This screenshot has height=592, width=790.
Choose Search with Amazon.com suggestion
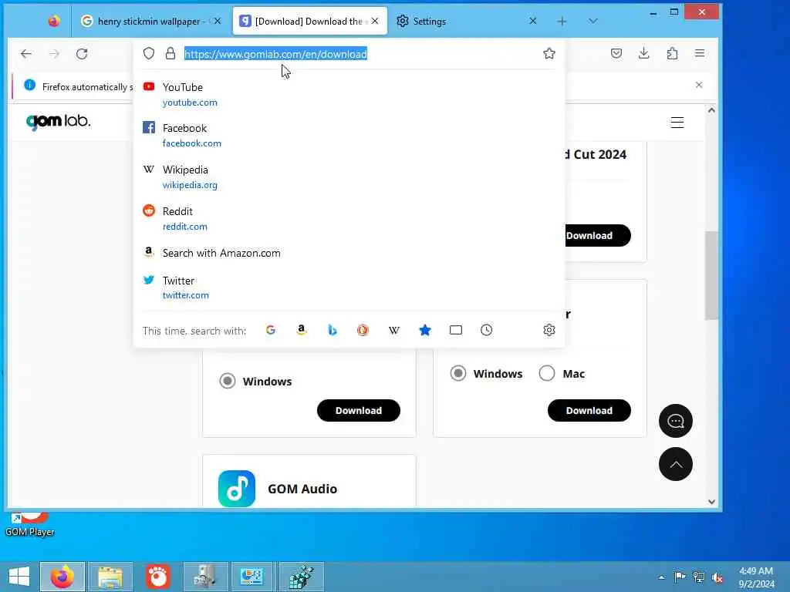coord(349,253)
